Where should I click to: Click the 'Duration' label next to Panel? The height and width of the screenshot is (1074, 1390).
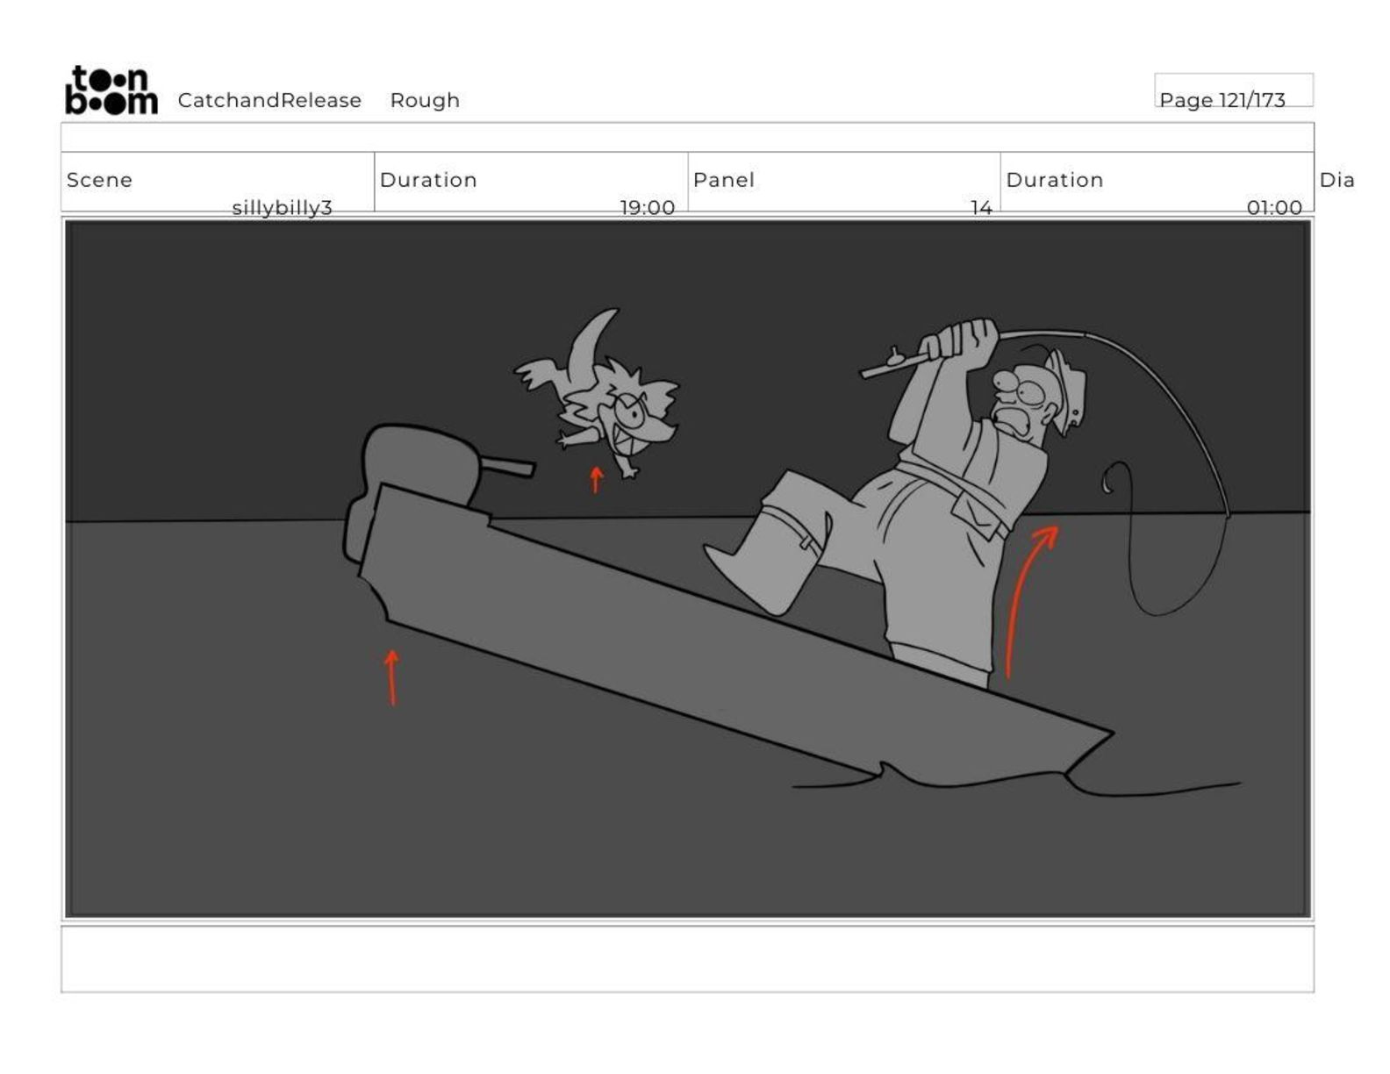(1054, 180)
